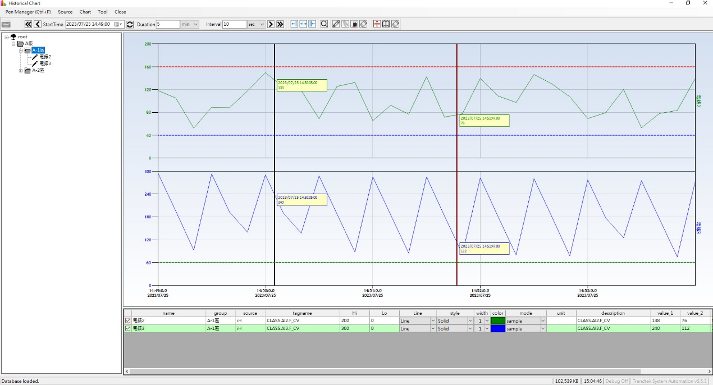
Task: Uncheck the green highlighted second row checkbox
Action: click(x=128, y=329)
